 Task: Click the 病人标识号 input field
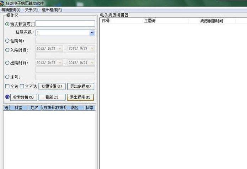point(65,23)
